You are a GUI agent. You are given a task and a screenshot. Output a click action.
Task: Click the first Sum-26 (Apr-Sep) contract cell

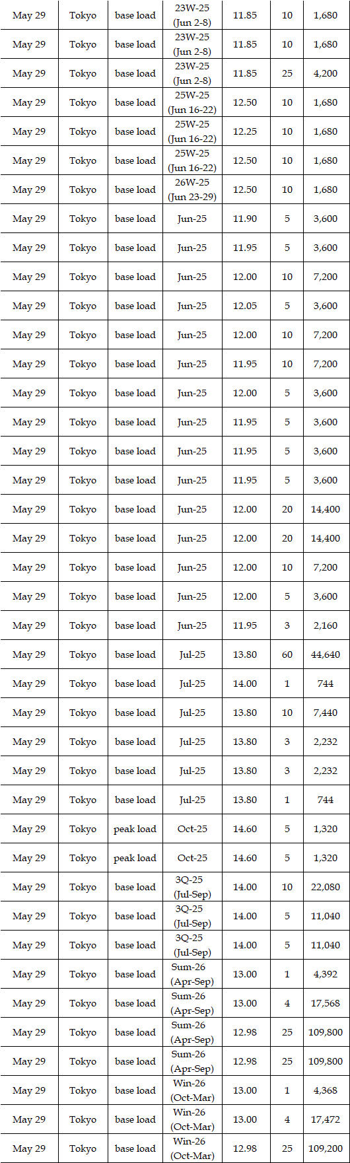click(192, 974)
